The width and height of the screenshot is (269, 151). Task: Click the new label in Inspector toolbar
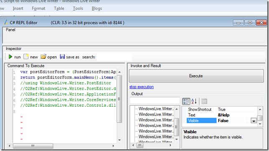click(x=34, y=57)
